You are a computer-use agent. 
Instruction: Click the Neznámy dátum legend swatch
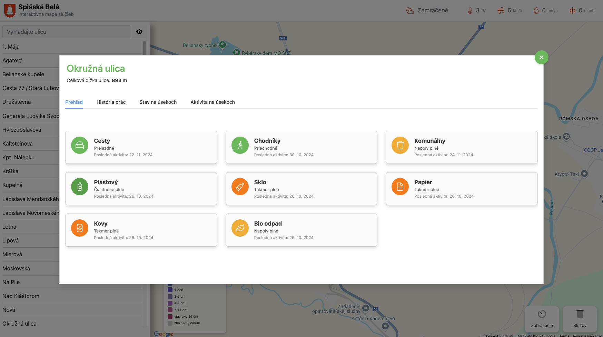pyautogui.click(x=170, y=323)
